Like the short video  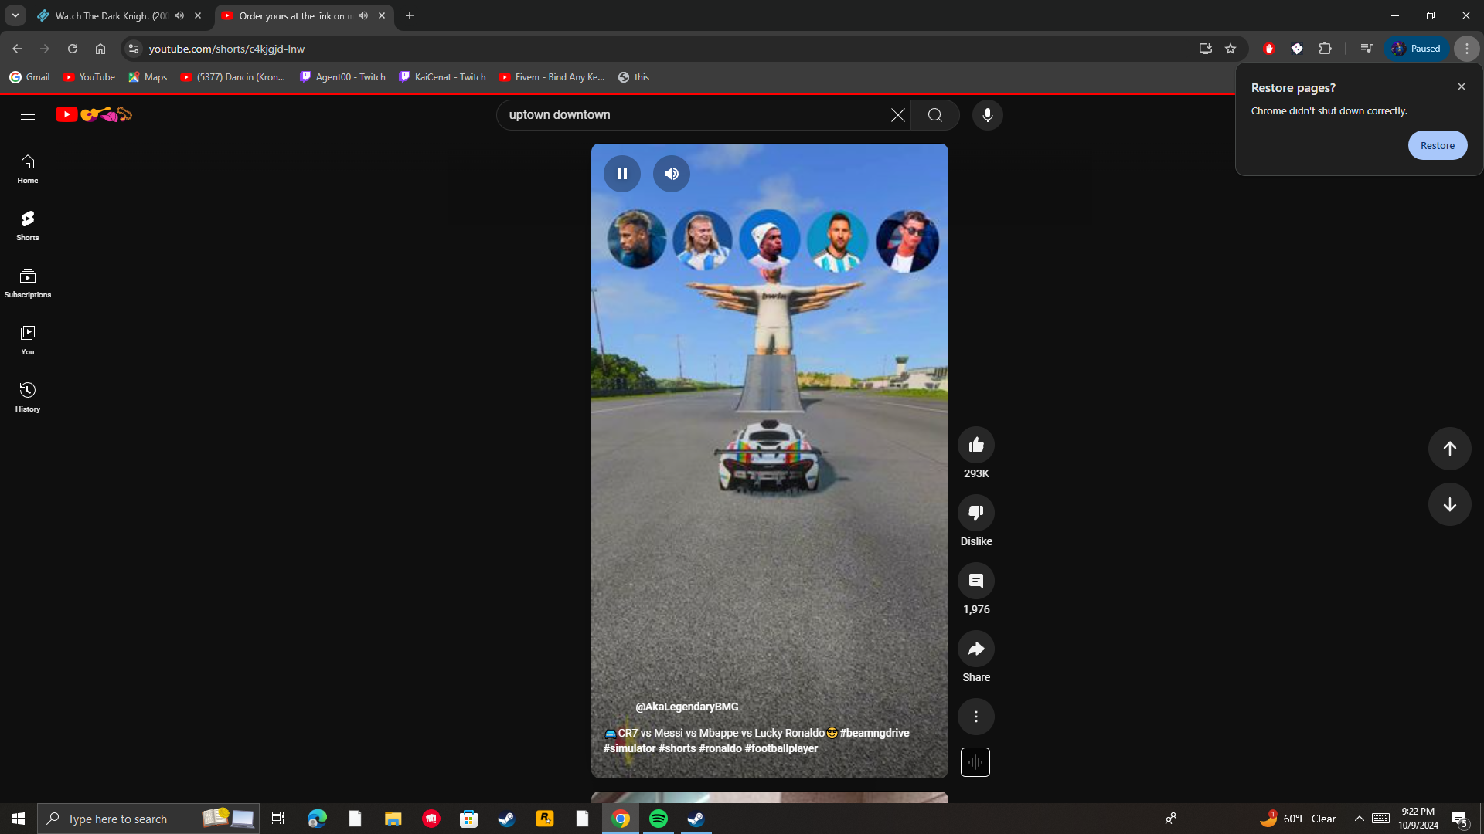(x=975, y=445)
